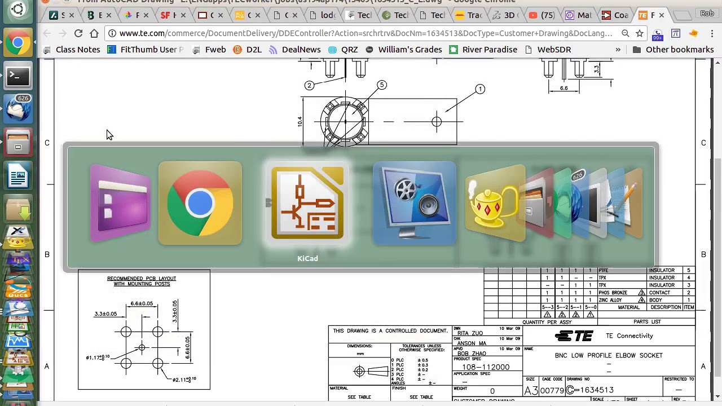
Task: Click the recommended PCB layout drawing
Action: (144, 330)
